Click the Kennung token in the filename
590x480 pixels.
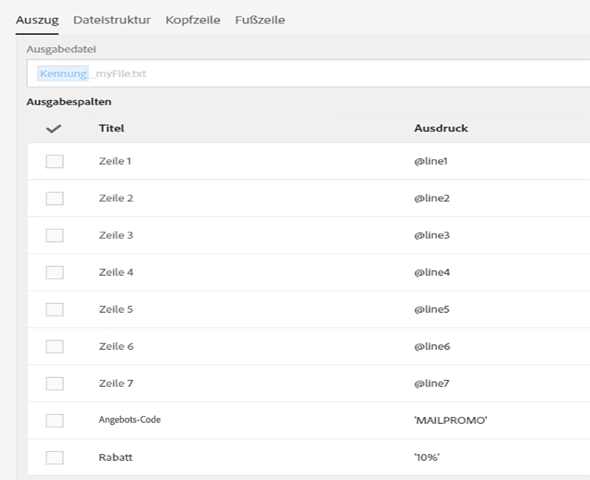pos(63,74)
